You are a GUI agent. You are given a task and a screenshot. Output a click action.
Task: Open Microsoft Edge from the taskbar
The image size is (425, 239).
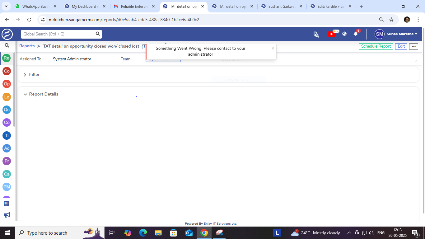[x=143, y=233]
